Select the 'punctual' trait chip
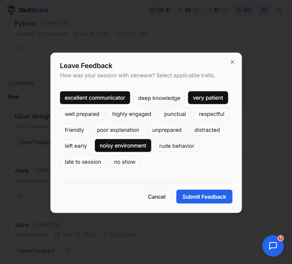292x264 pixels. coord(175,114)
